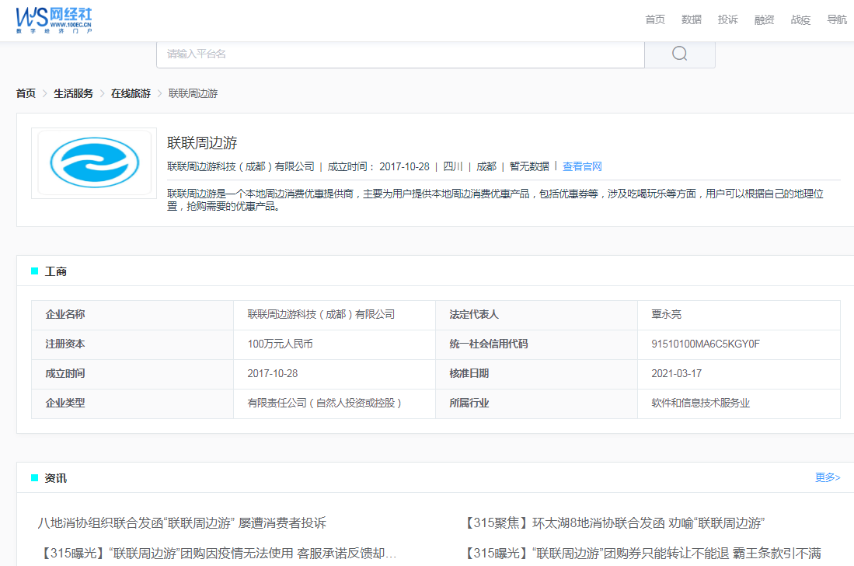Viewport: 854px width, 566px height.
Task: Open 【315曝光】团购因疫情无法使用 article
Action: coord(218,553)
